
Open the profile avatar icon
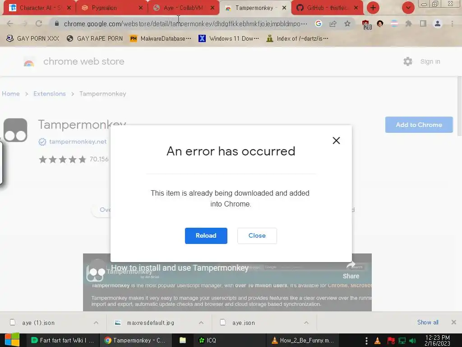pos(438,23)
